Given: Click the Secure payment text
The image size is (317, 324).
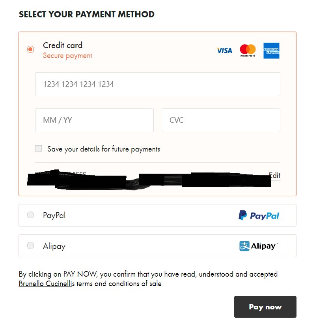Looking at the screenshot, I should click(67, 56).
